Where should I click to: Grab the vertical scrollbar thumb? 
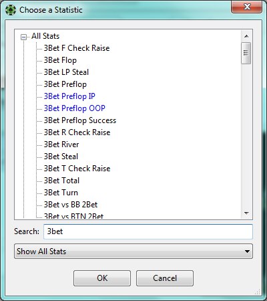246,53
